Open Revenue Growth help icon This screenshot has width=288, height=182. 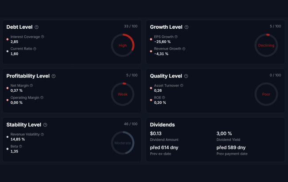point(183,49)
